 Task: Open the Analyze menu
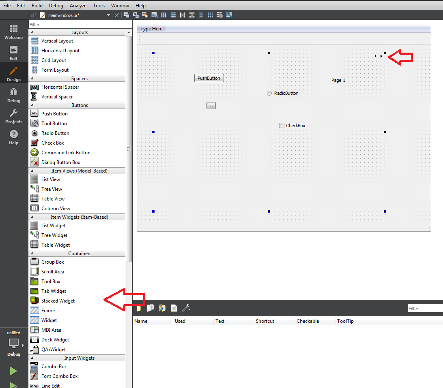(78, 6)
